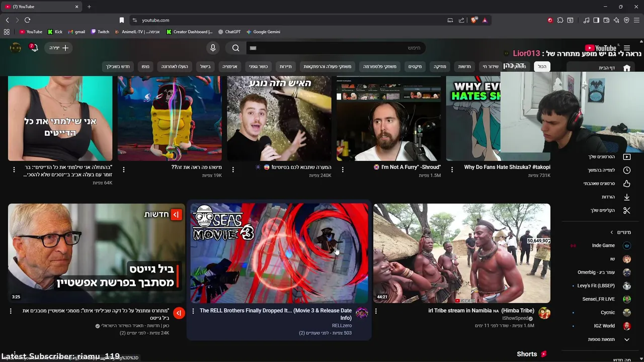Viewport: 644px width, 362px height.
Task: Open the SpongeBob pirate video thumbnail
Action: pos(170,118)
